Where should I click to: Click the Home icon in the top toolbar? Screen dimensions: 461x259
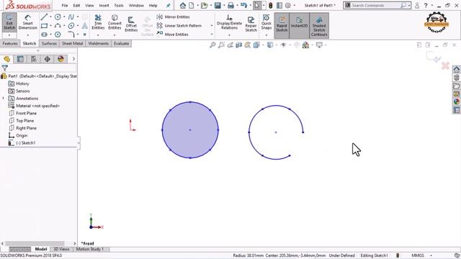click(183, 5)
